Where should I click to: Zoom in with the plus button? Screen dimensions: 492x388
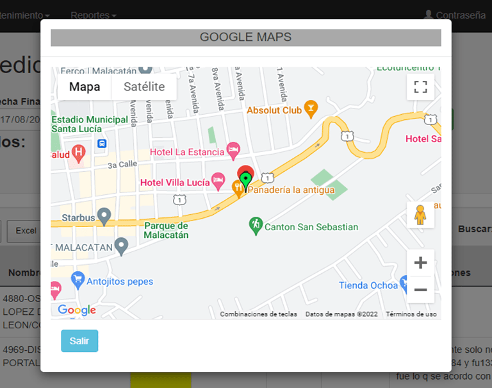[420, 263]
